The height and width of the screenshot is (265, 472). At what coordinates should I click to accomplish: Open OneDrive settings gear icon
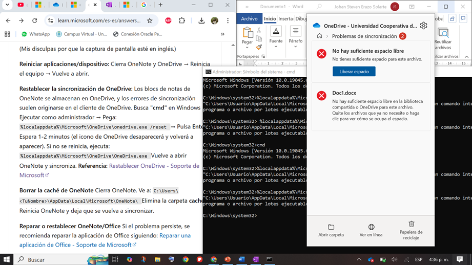423,26
